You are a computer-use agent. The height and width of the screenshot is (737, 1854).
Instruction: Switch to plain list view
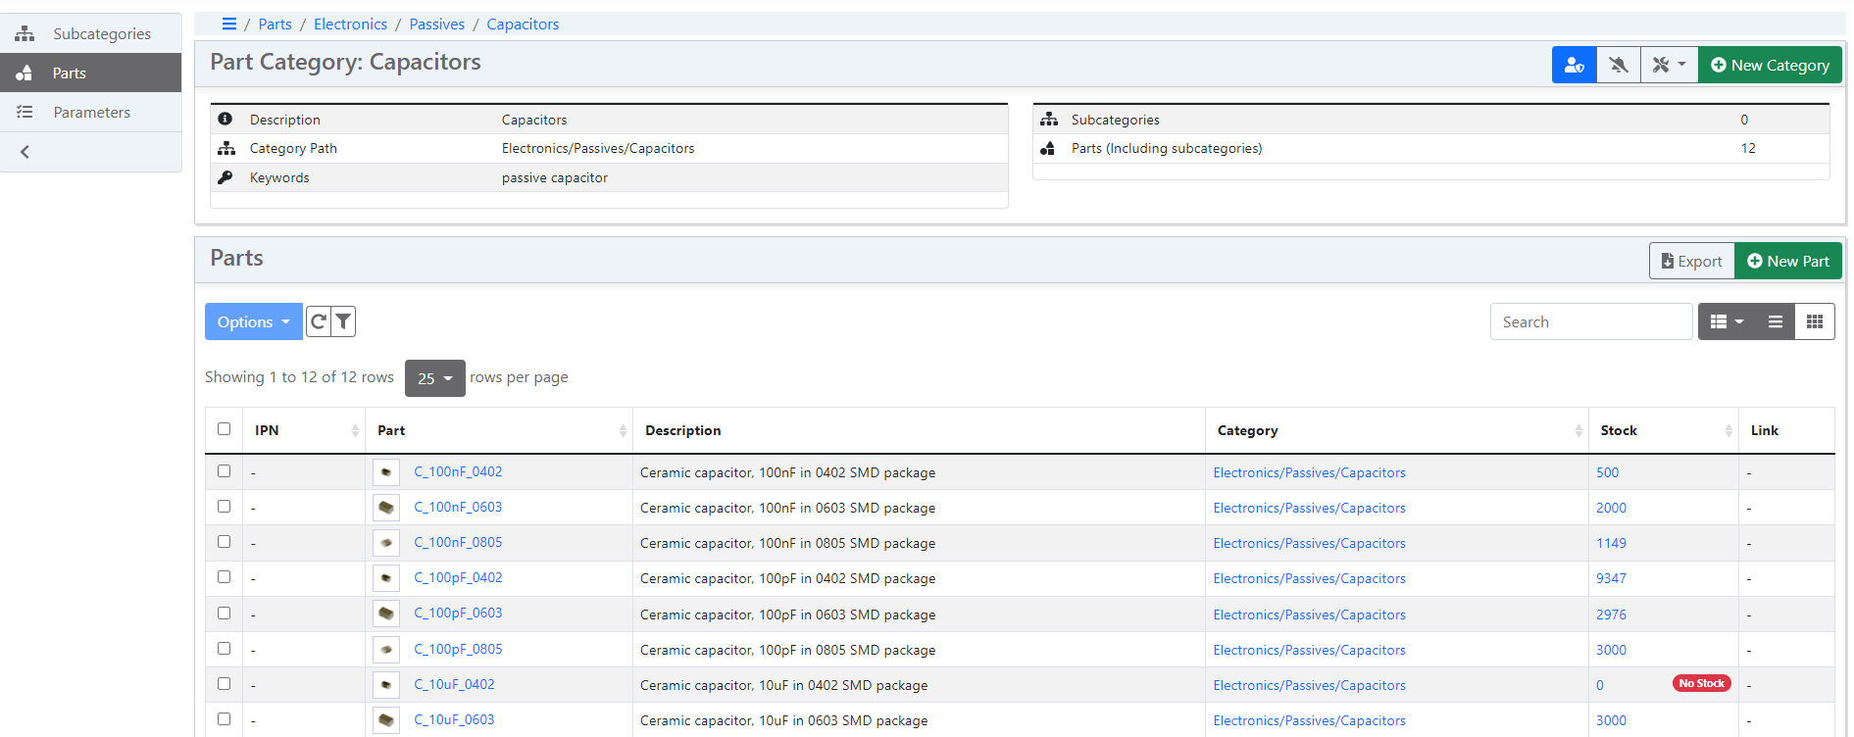pyautogui.click(x=1775, y=321)
